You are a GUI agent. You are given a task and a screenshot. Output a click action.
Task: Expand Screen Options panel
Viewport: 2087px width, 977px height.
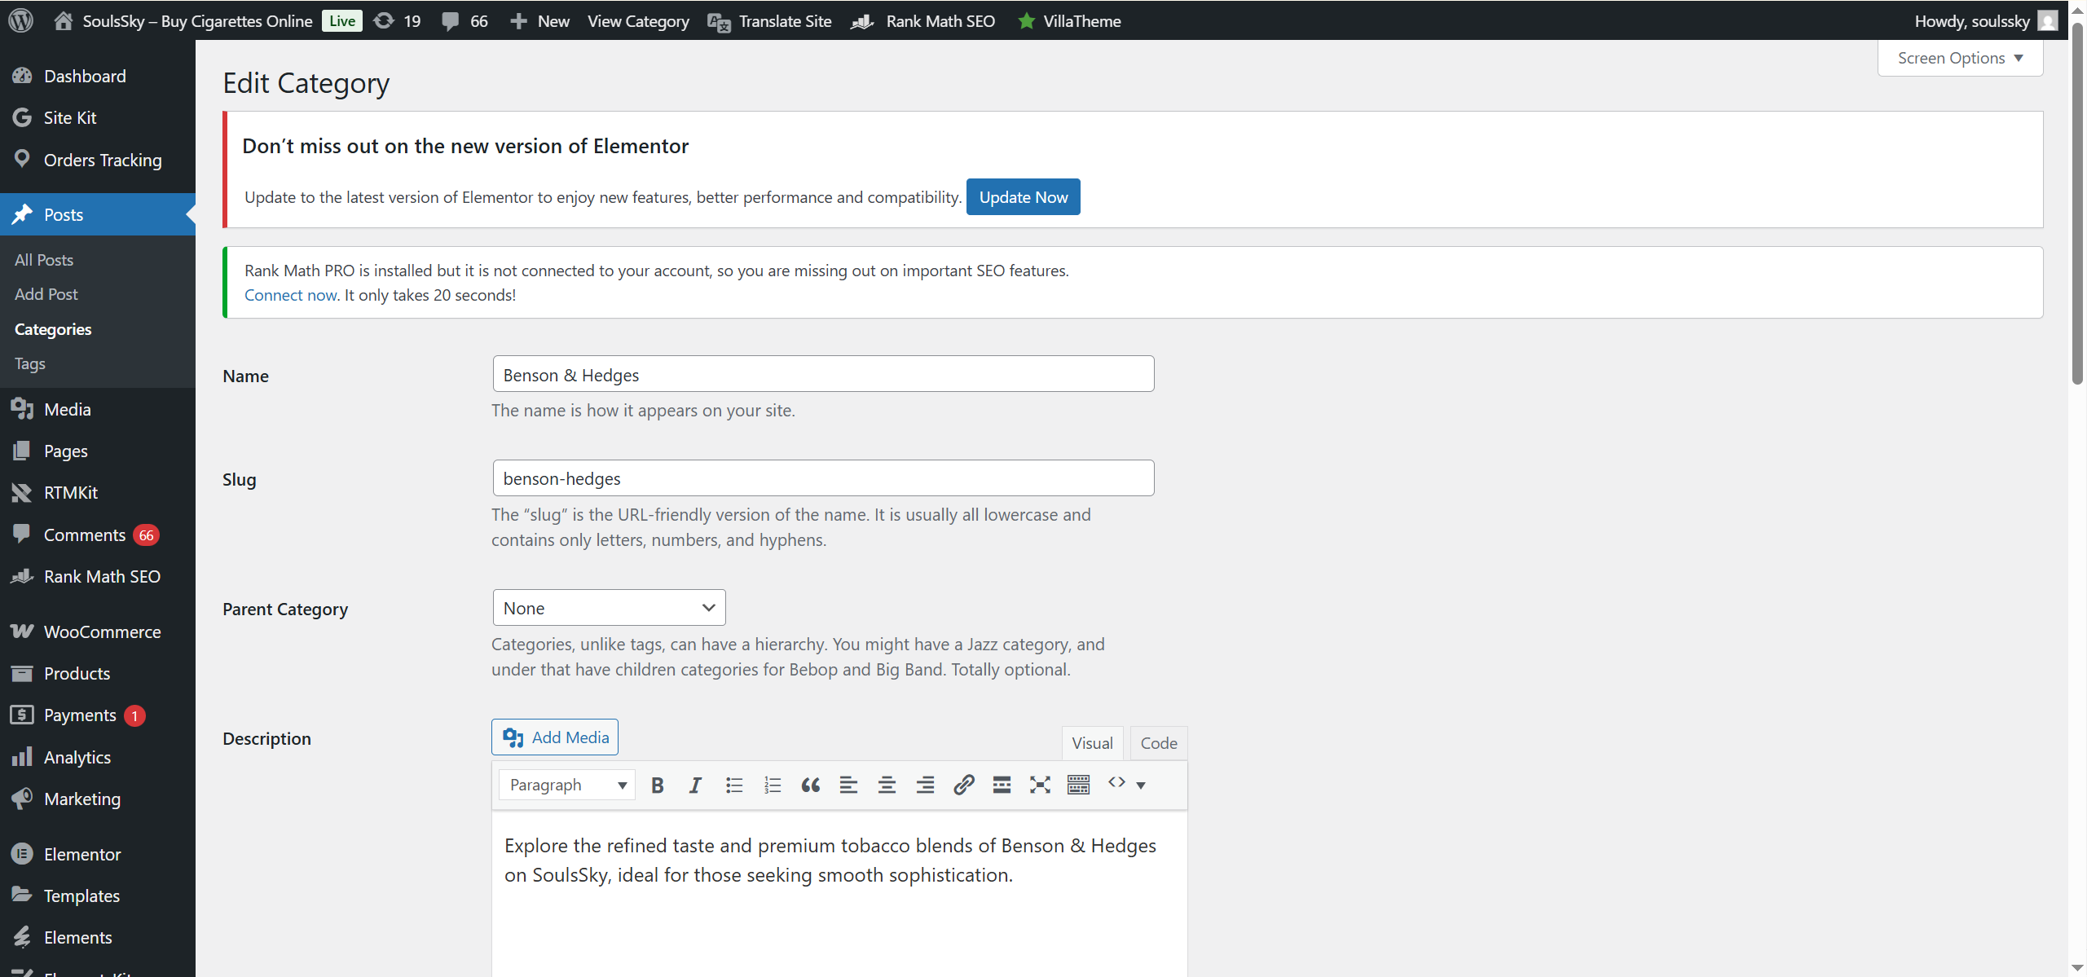point(1960,58)
